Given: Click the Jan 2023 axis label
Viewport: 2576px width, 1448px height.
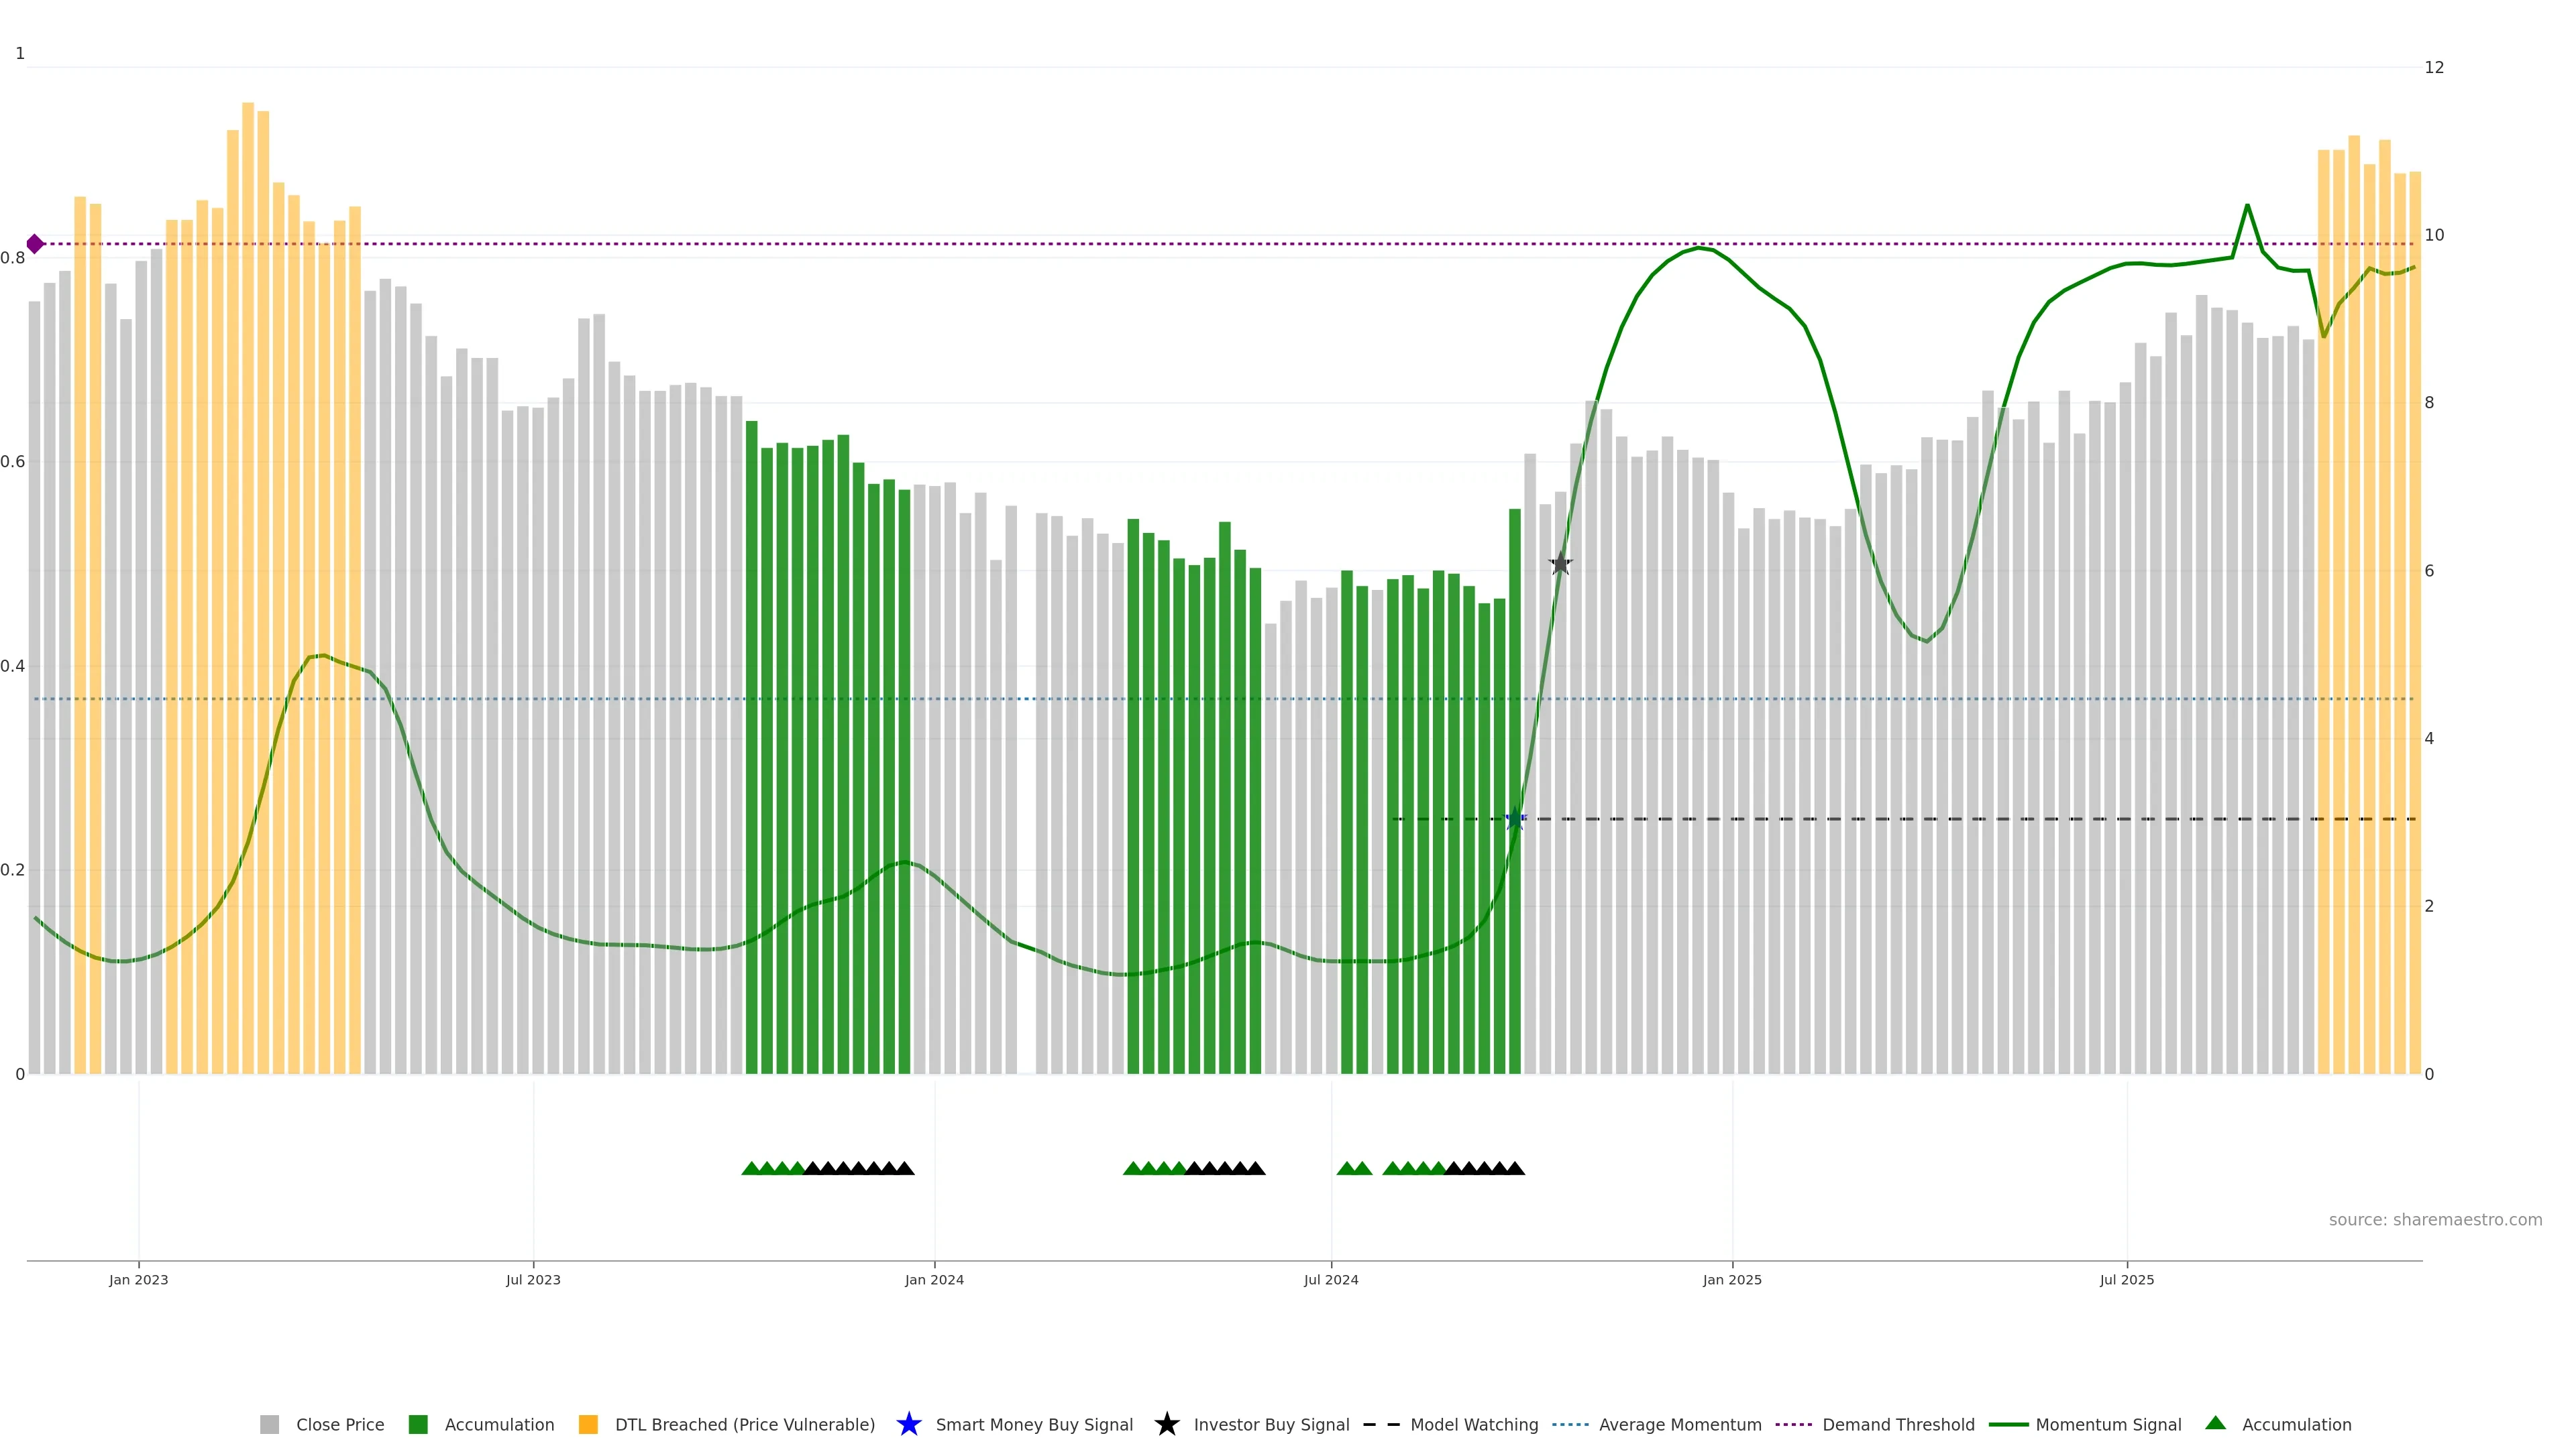Looking at the screenshot, I should pyautogui.click(x=139, y=1279).
